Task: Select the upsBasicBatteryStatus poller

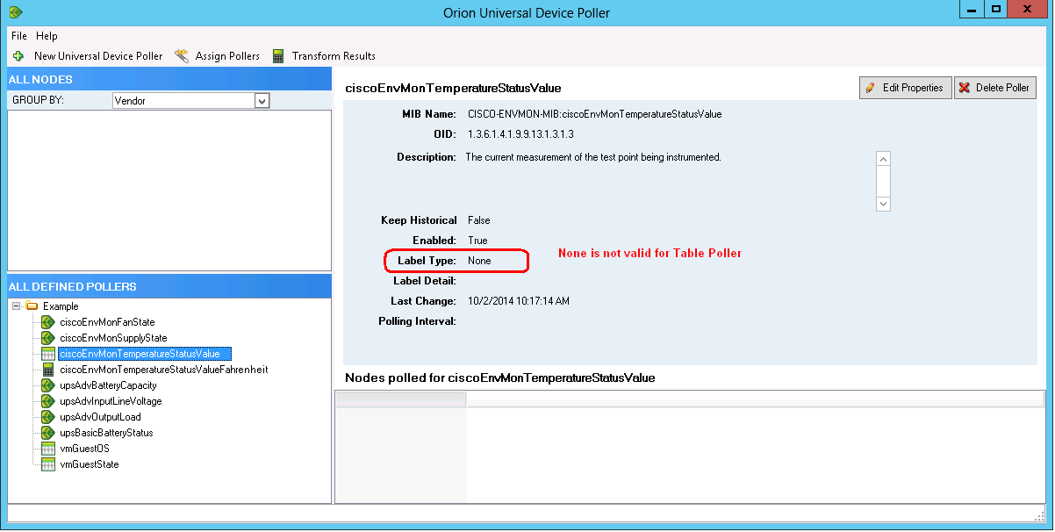Action: coord(106,433)
